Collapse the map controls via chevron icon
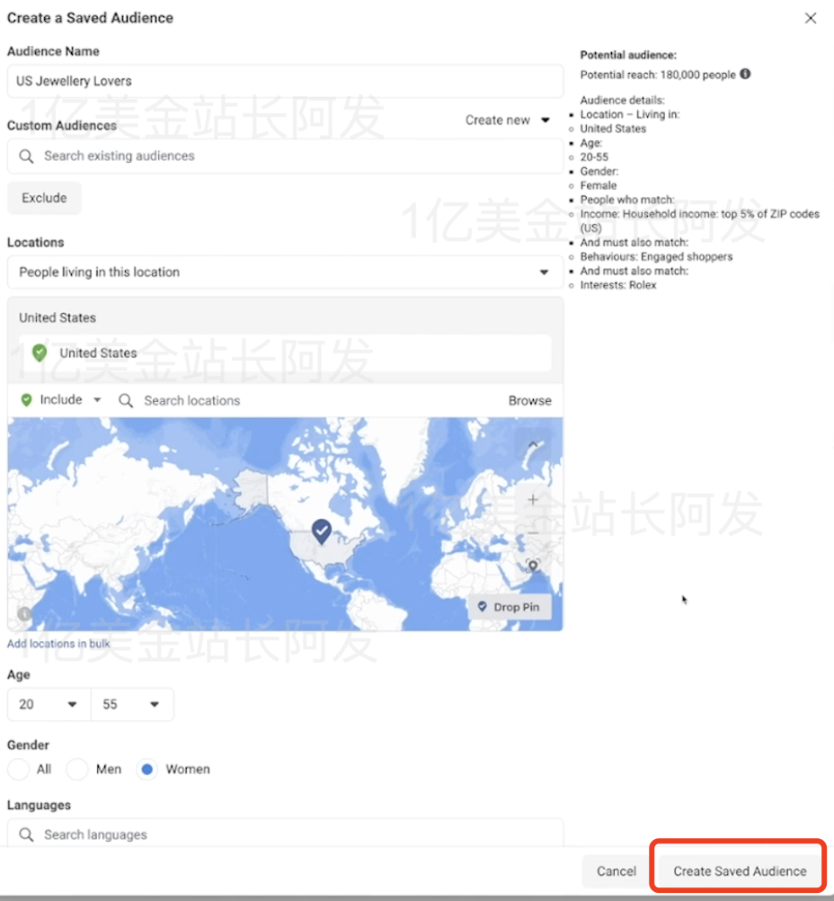 532,444
